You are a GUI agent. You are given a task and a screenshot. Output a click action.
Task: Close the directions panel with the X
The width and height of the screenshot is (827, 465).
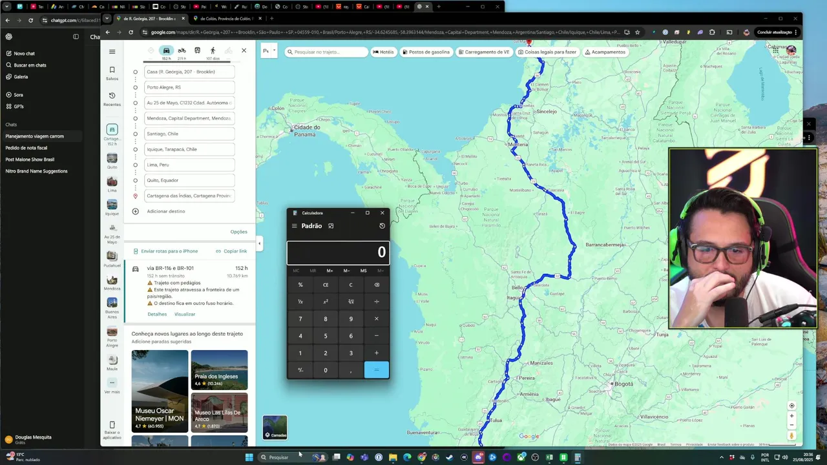coord(244,50)
